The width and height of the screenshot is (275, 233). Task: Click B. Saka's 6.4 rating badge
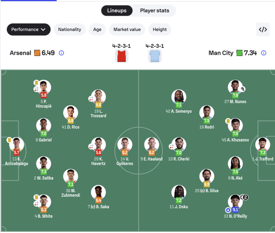[98, 200]
